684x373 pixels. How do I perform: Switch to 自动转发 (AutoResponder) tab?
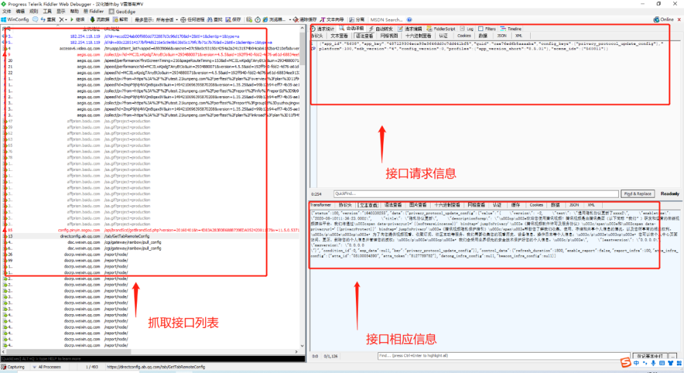pyautogui.click(x=381, y=28)
